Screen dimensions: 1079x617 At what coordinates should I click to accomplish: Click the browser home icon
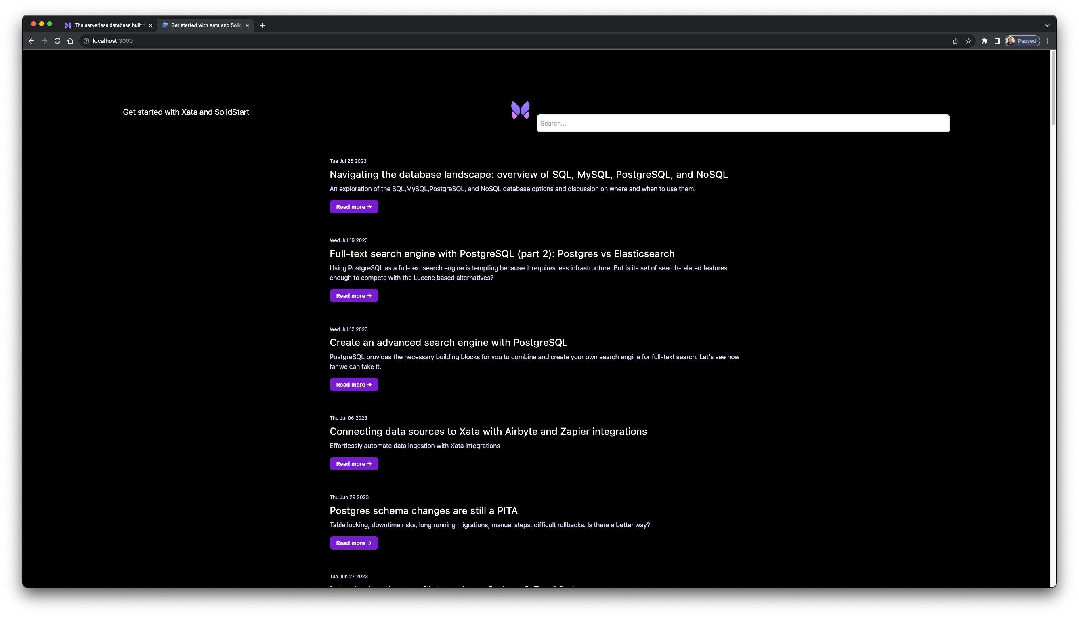coord(70,41)
